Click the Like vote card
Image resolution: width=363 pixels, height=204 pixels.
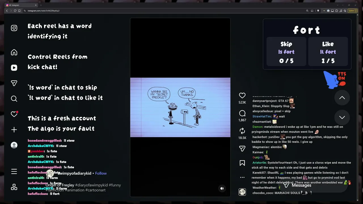328,52
